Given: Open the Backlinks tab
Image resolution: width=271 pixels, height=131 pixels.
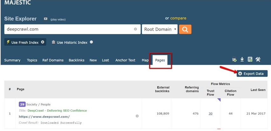Looking at the screenshot, I should click(77, 60).
